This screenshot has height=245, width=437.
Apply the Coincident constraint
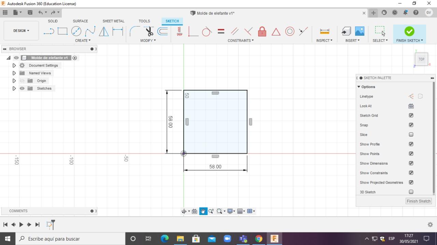click(x=193, y=31)
